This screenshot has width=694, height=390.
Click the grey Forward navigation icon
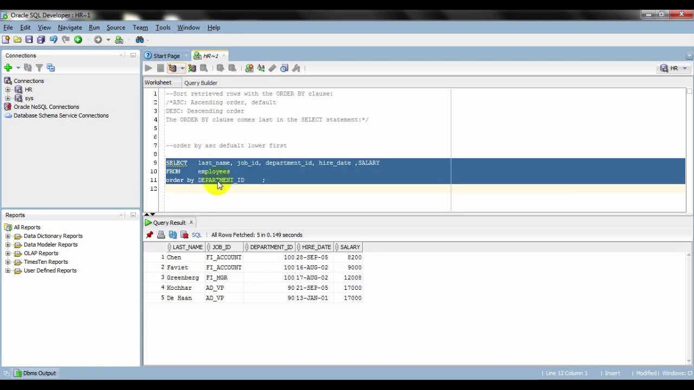tap(98, 40)
